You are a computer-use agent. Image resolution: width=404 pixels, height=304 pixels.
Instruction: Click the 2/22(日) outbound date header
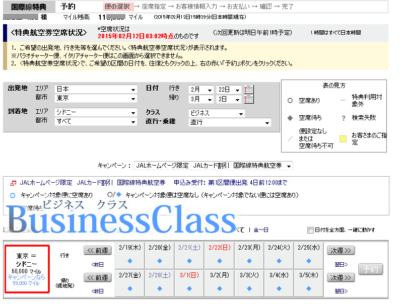220,247
